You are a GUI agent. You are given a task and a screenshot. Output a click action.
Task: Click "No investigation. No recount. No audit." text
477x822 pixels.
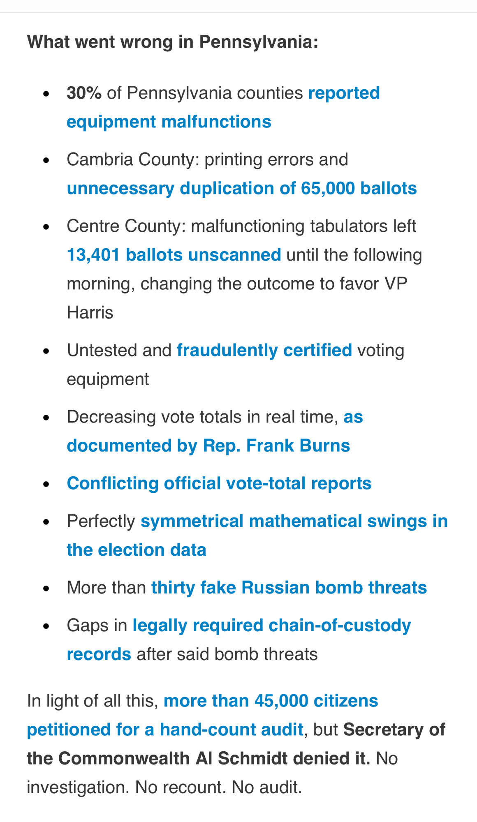164,787
